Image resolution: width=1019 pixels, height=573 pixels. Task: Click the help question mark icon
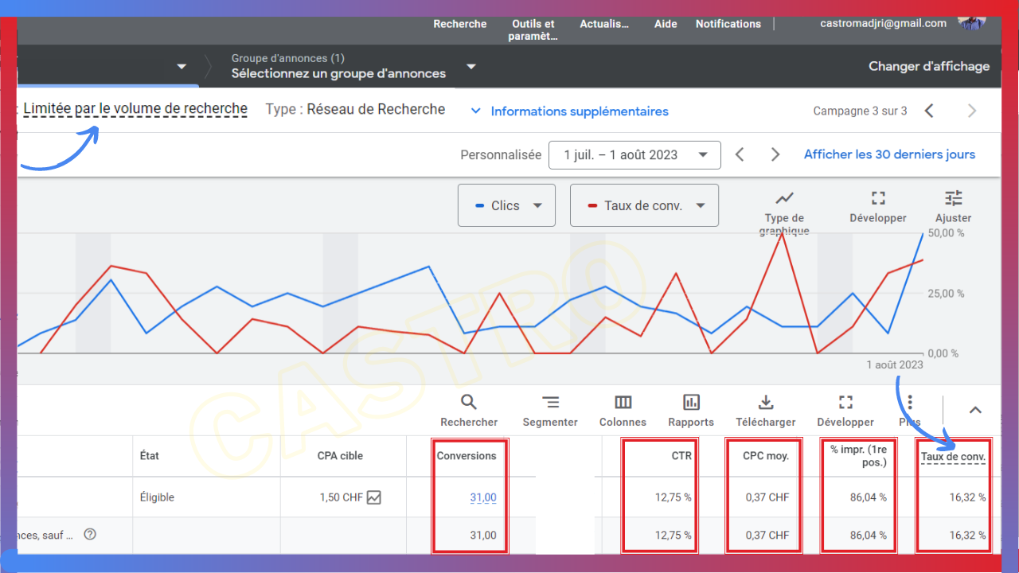90,535
